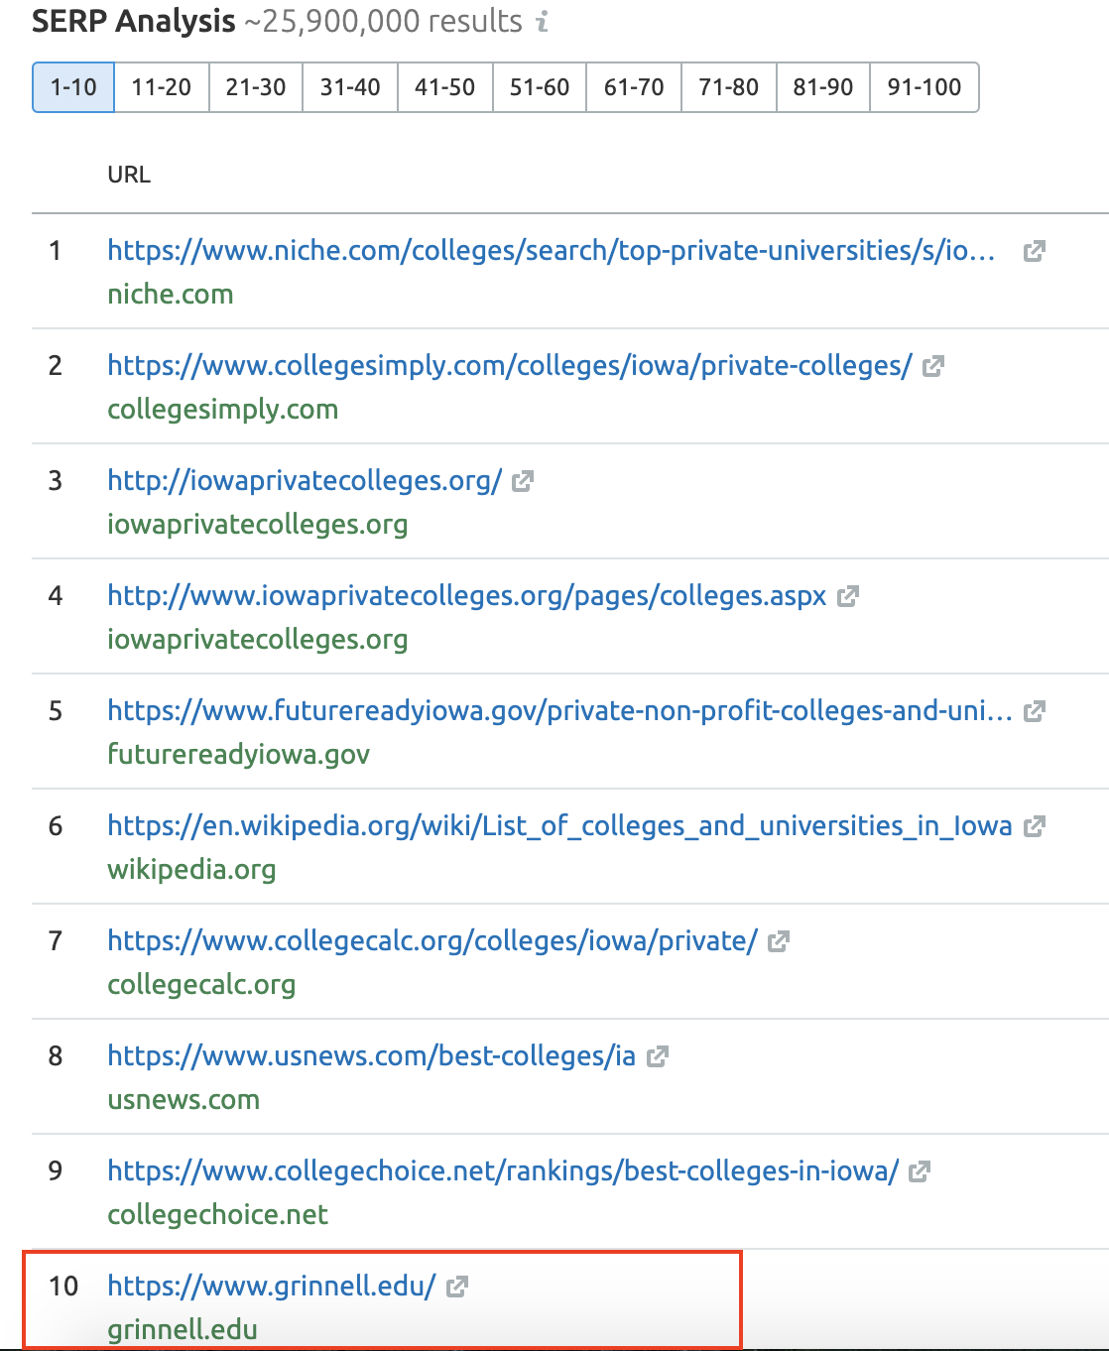Click the futurereadyiowa.gov domain label
Viewport: 1109px width, 1351px height.
tap(239, 755)
